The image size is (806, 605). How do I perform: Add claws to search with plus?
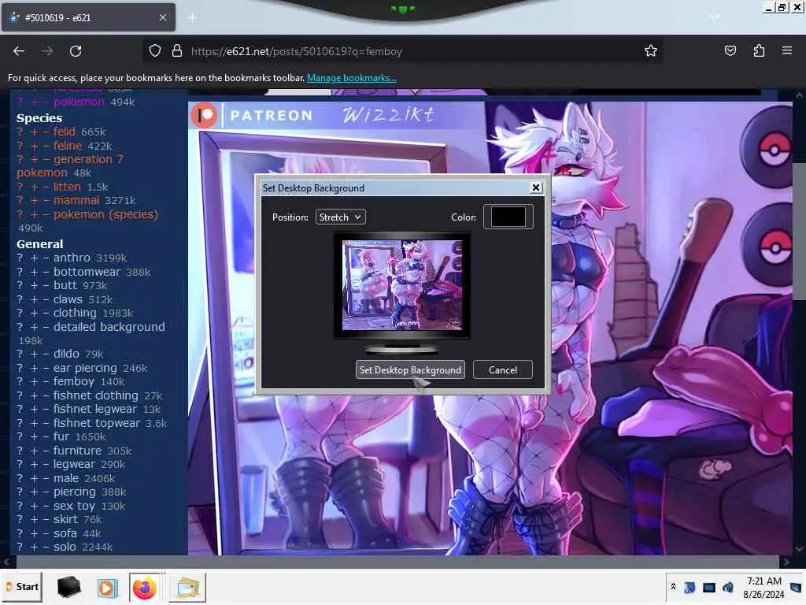(x=34, y=299)
